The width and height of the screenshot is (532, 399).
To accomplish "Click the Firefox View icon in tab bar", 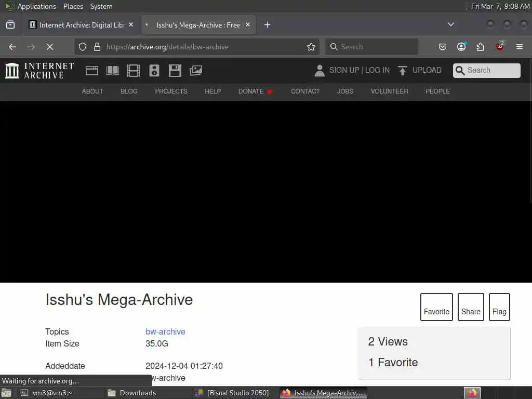I will (x=10, y=25).
